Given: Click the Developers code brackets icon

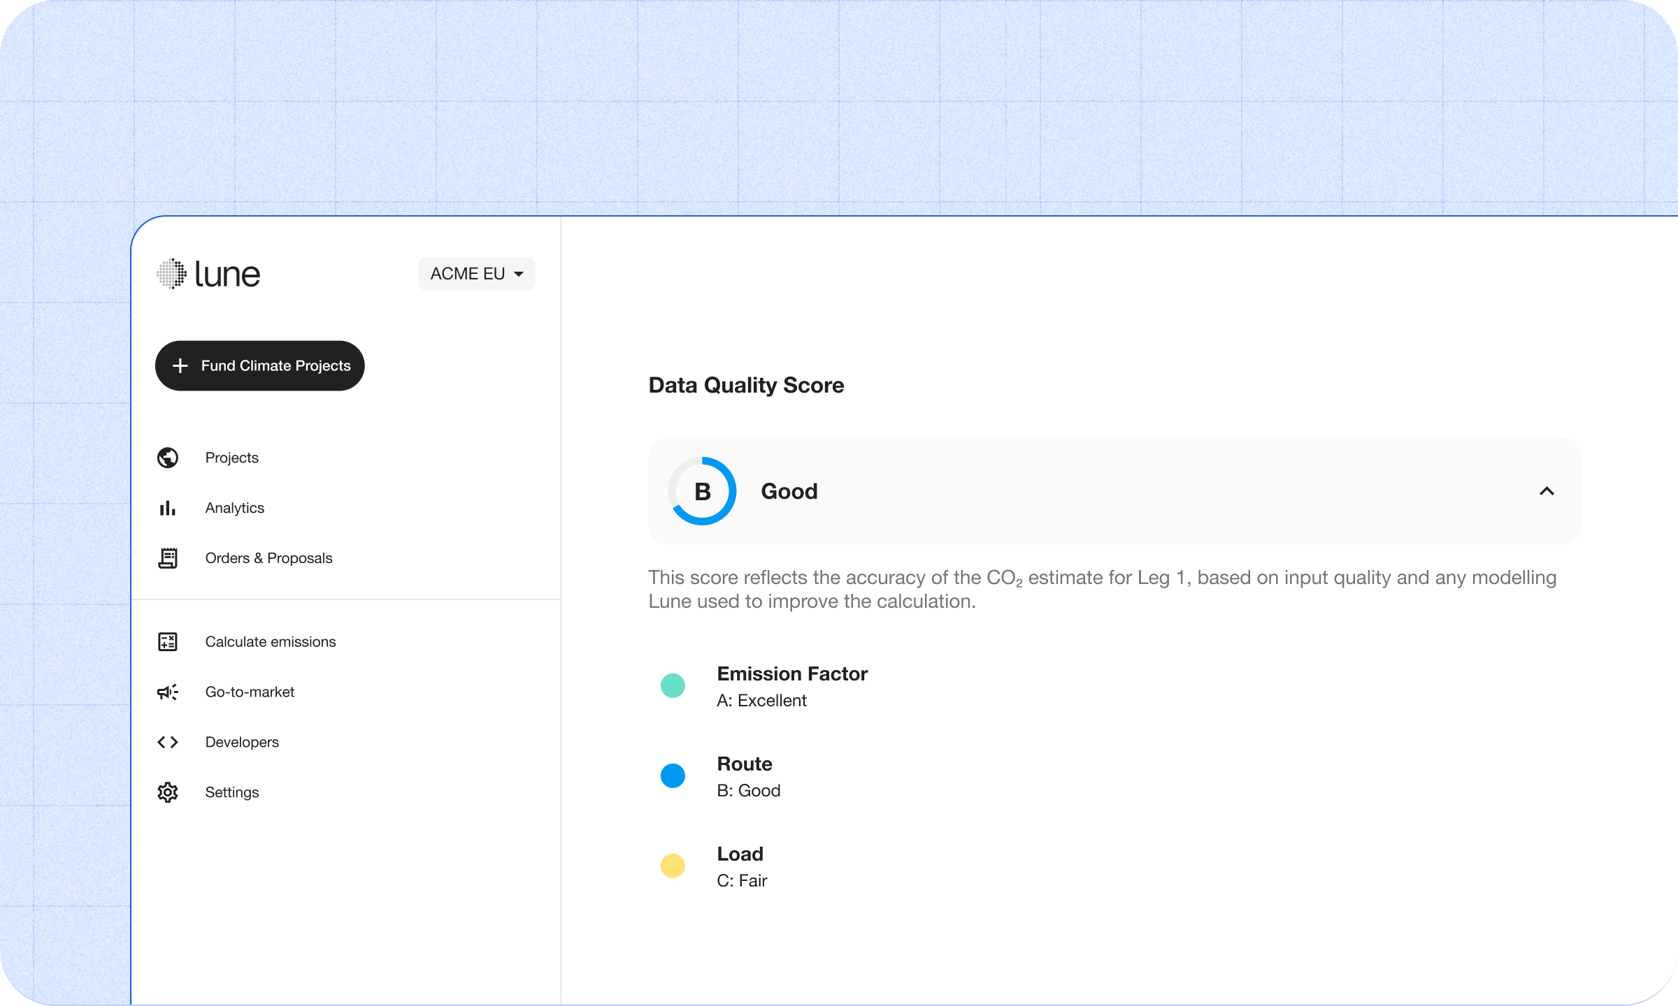Looking at the screenshot, I should pos(168,742).
